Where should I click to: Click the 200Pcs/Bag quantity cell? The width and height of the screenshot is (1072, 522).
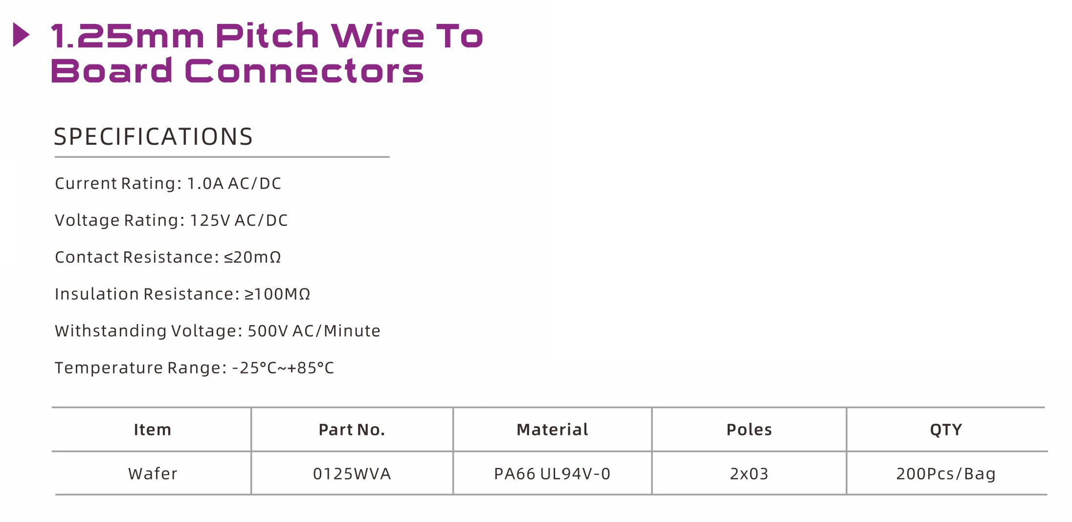pos(946,474)
